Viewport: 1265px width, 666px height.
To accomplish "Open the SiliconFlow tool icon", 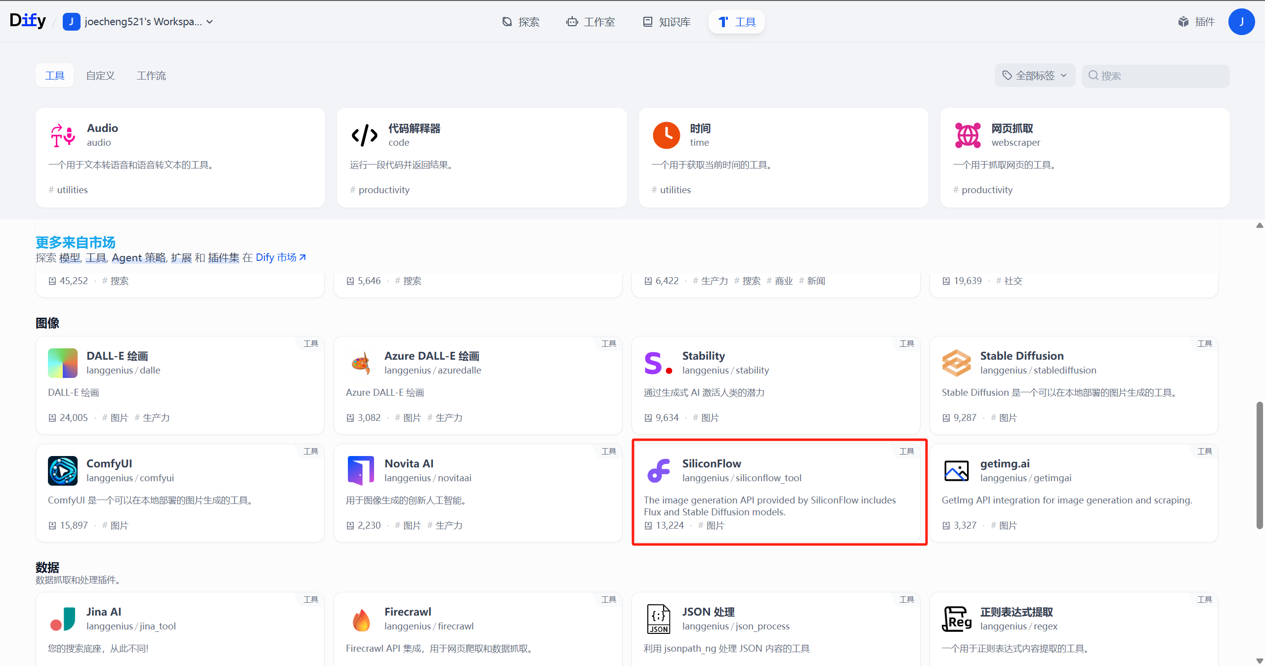I will coord(659,471).
